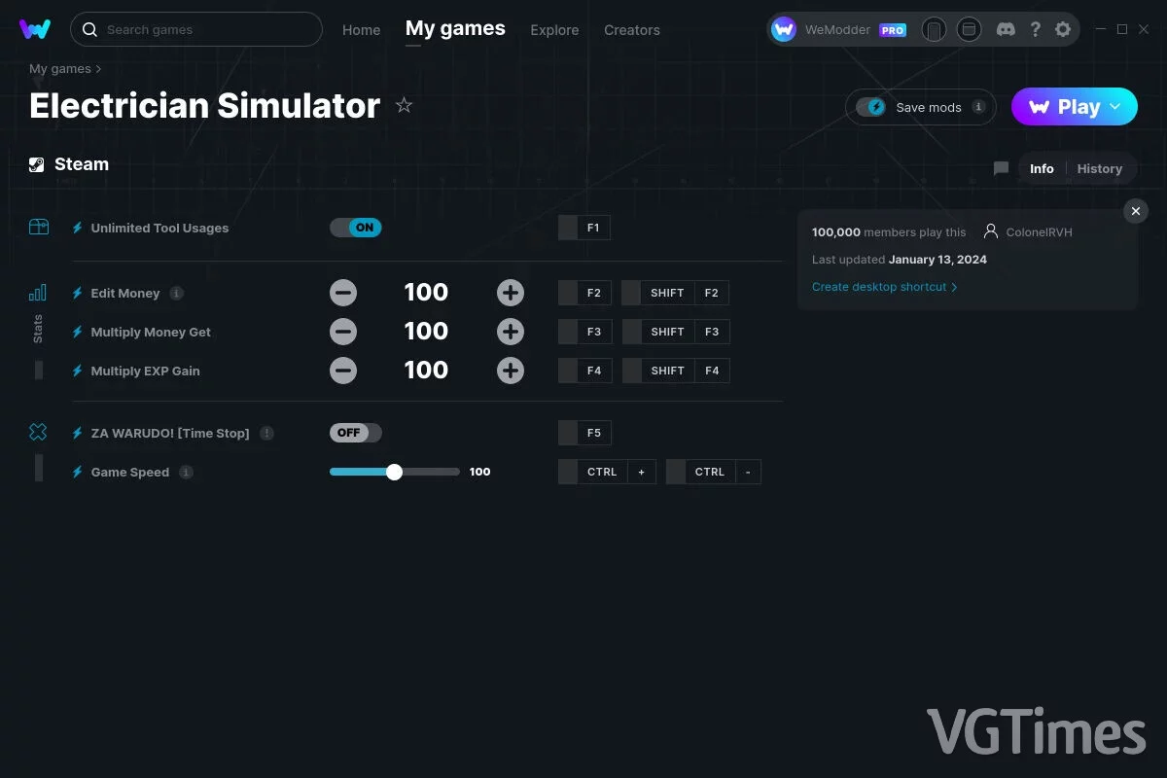Click the CTRL + hotkey for Game Speed
1167x778 pixels.
607,472
